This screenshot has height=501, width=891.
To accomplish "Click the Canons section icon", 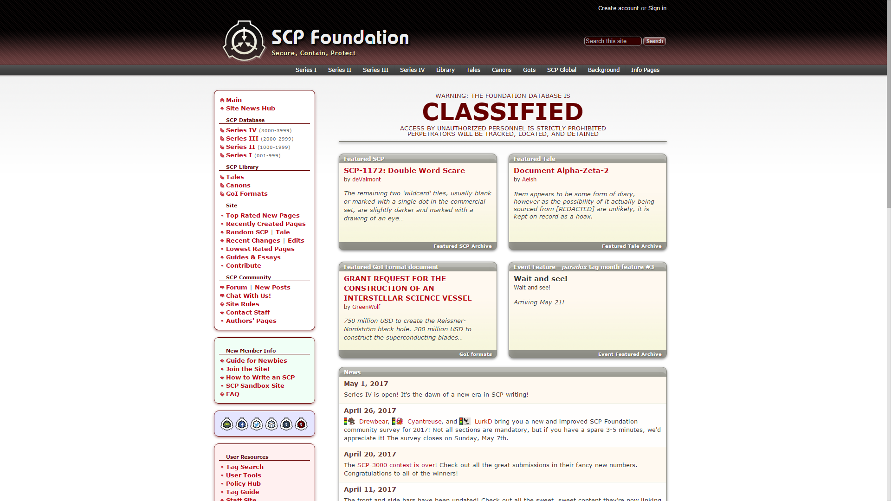I will [x=223, y=185].
